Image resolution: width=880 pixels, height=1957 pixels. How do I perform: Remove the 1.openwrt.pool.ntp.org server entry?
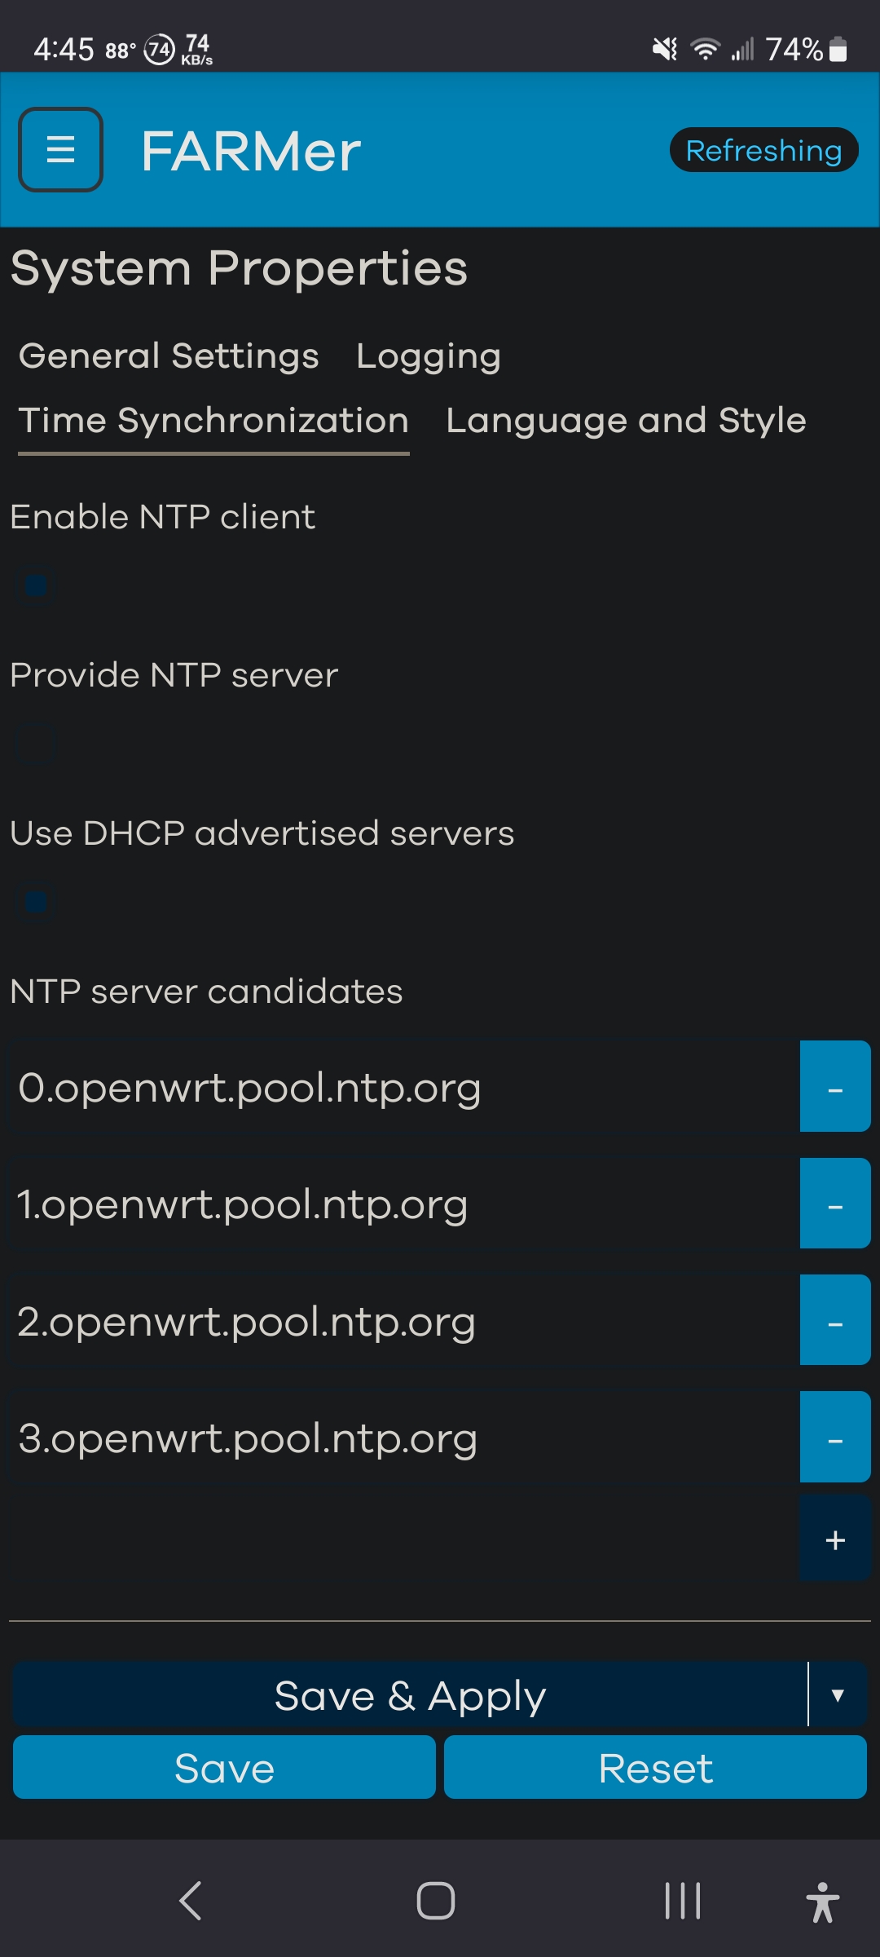coord(834,1204)
